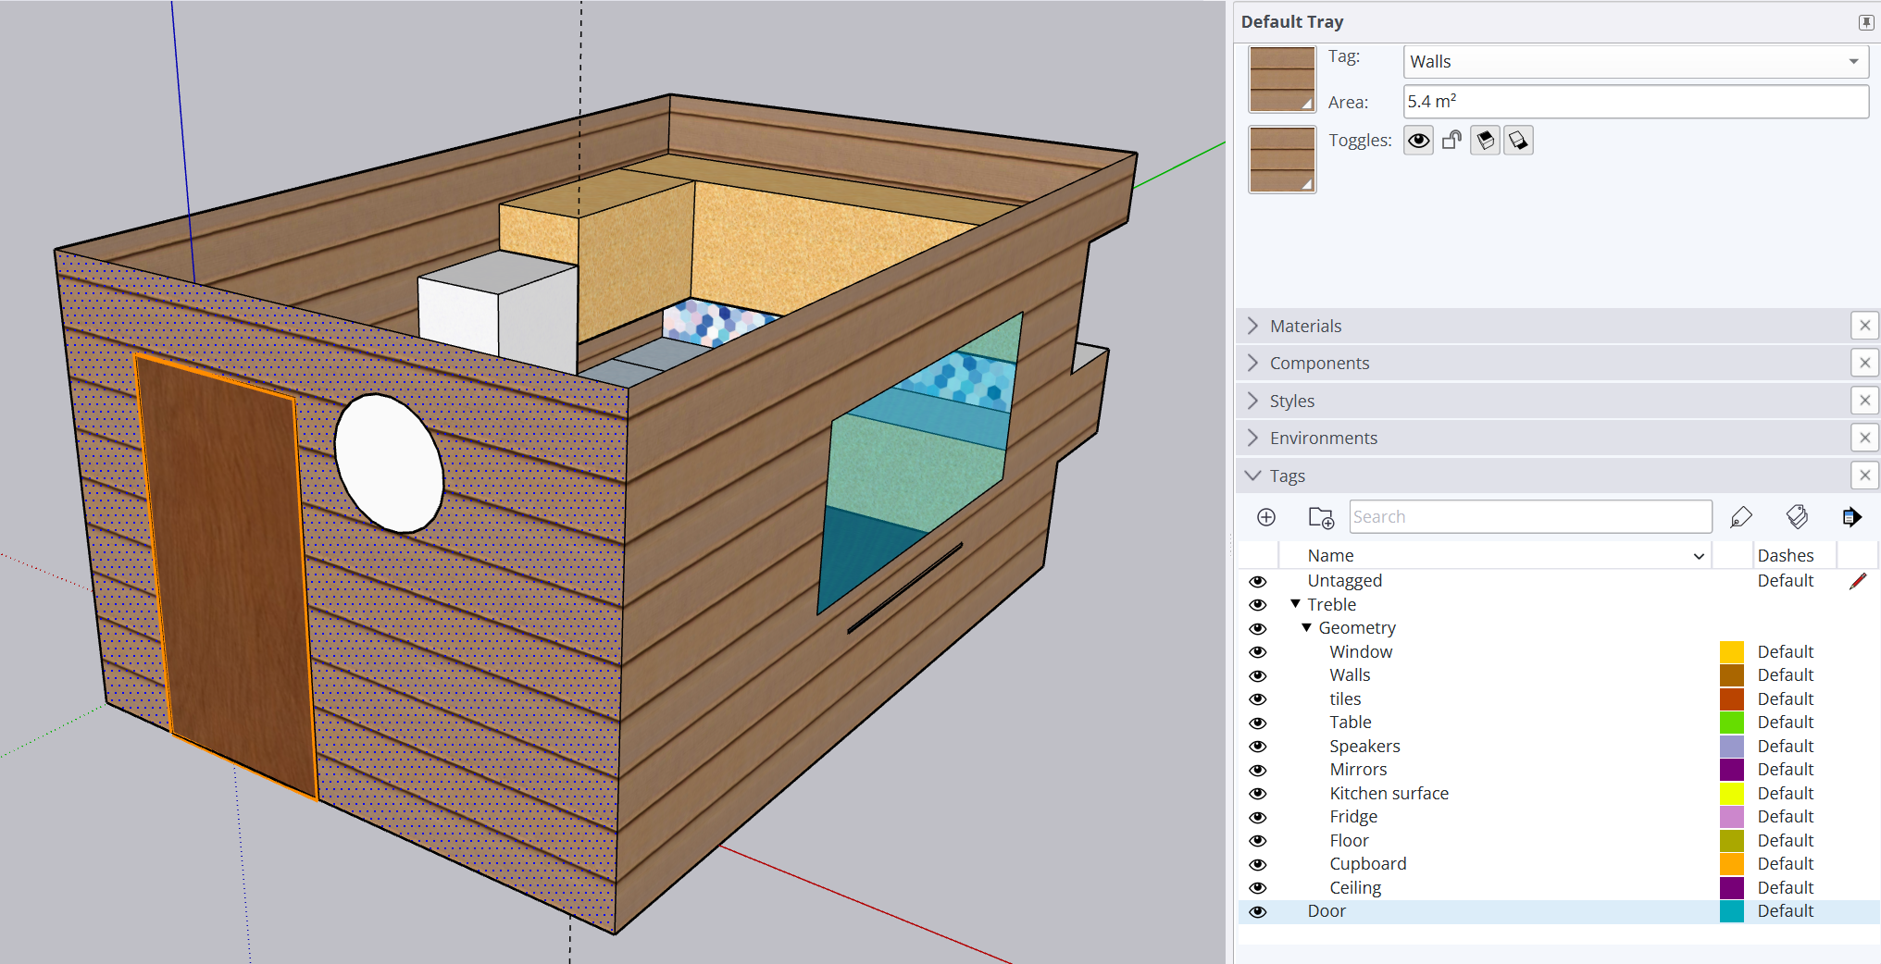1881x964 pixels.
Task: Close the Styles panel
Action: tap(1865, 401)
